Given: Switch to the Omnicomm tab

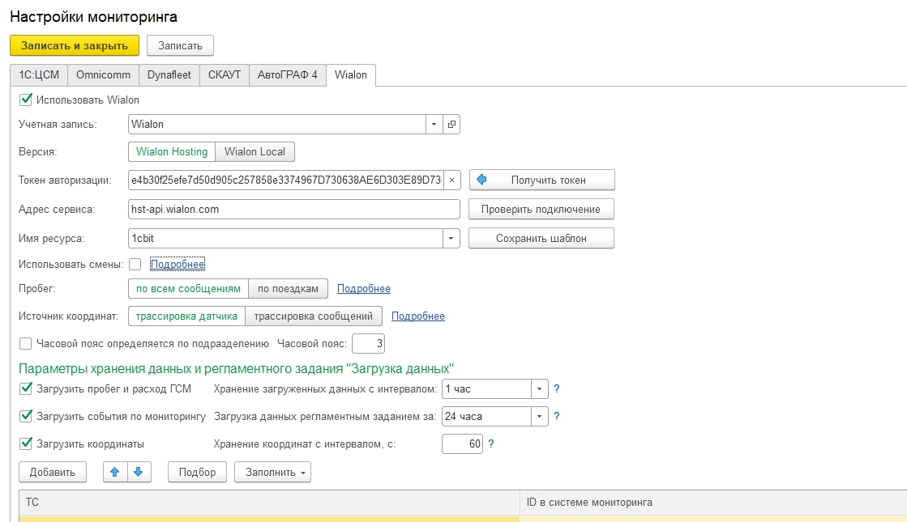Looking at the screenshot, I should pyautogui.click(x=103, y=74).
